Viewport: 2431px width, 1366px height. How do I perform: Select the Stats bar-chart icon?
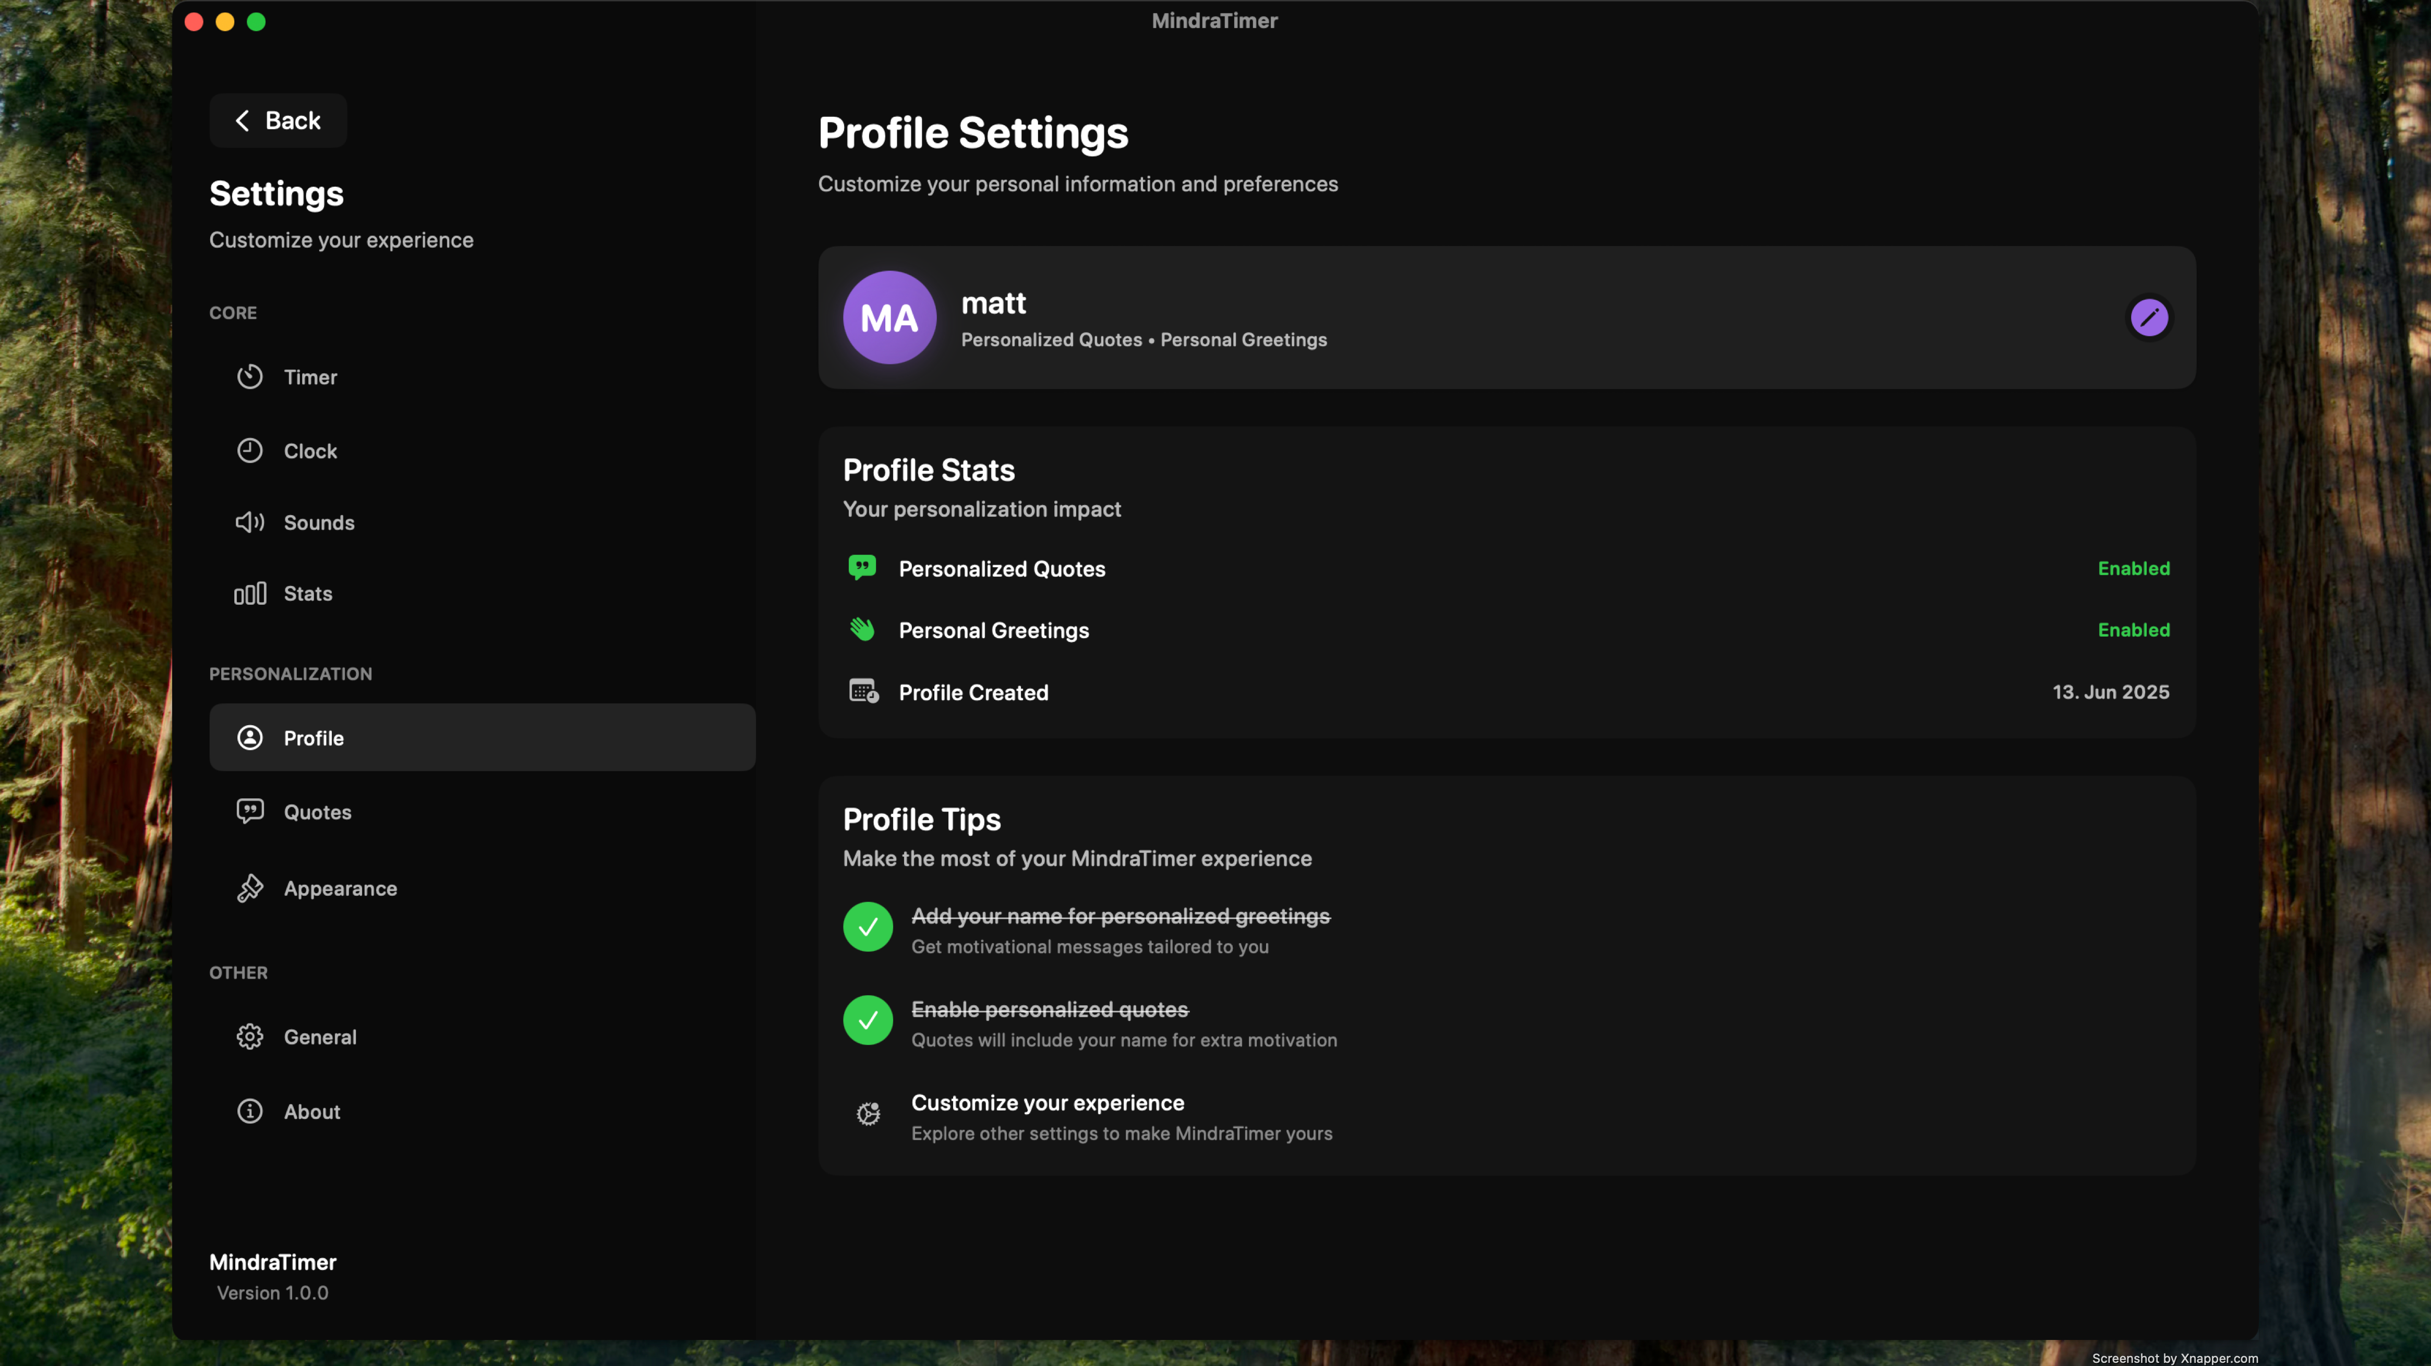point(249,593)
